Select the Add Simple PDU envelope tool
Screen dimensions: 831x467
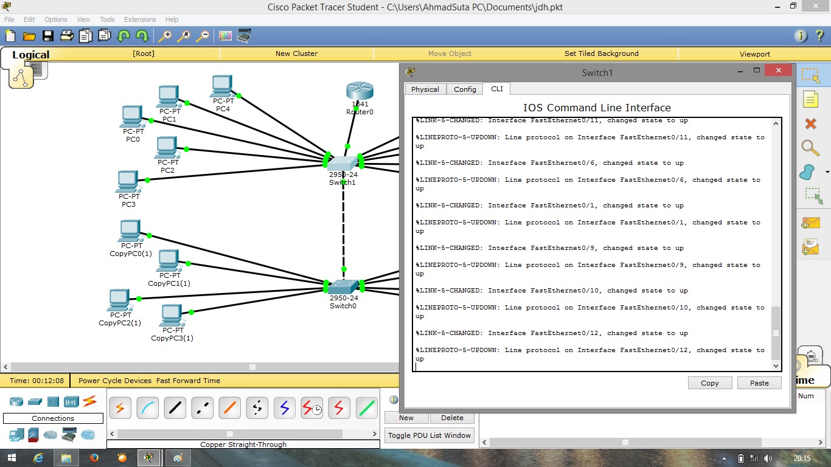tap(811, 223)
